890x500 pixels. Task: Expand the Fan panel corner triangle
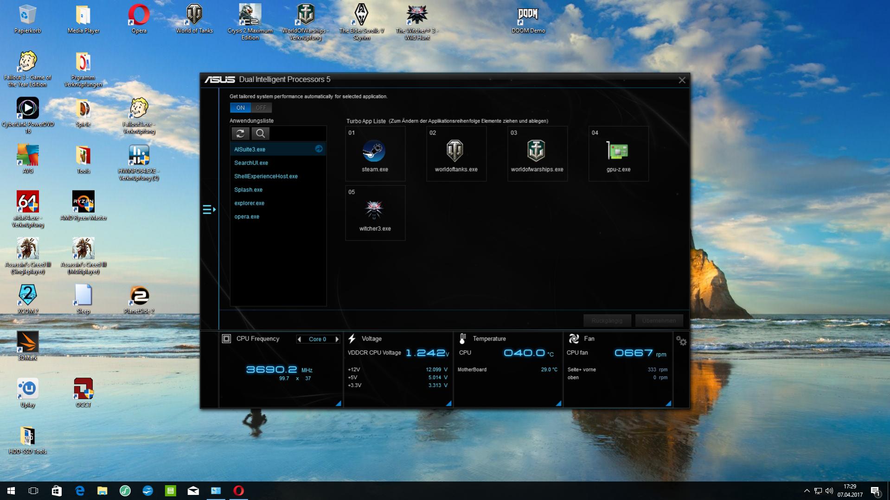669,404
